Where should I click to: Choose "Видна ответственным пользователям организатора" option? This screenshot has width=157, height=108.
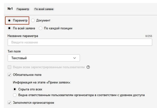pyautogui.click(x=15, y=95)
